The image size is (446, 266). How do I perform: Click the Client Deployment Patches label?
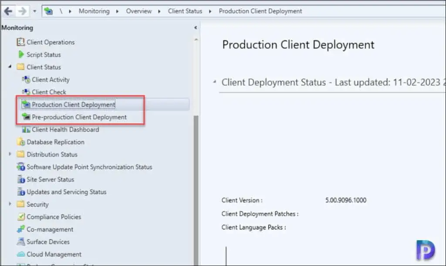[x=260, y=214]
